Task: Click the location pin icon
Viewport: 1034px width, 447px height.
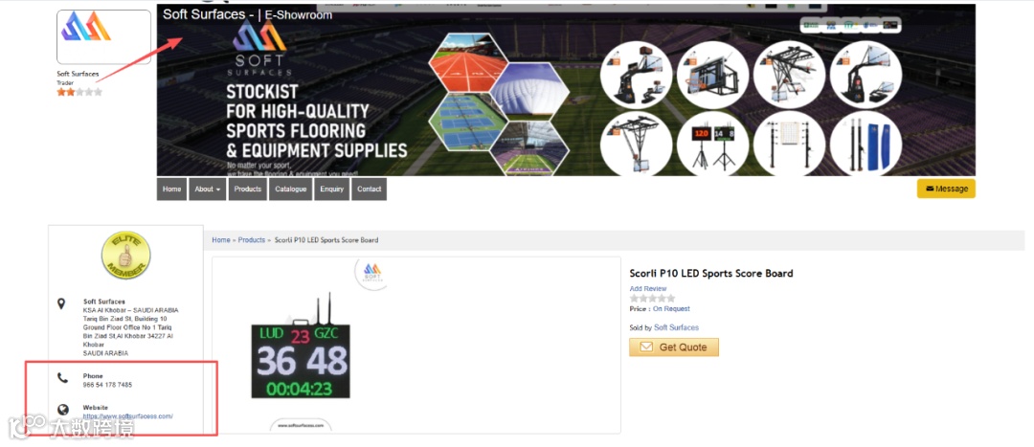Action: tap(62, 303)
